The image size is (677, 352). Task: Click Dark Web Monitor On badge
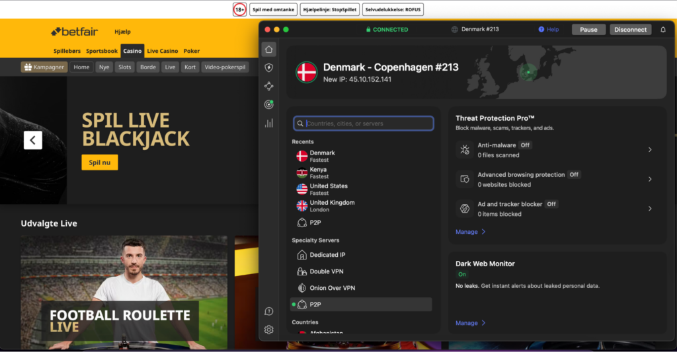(x=462, y=274)
